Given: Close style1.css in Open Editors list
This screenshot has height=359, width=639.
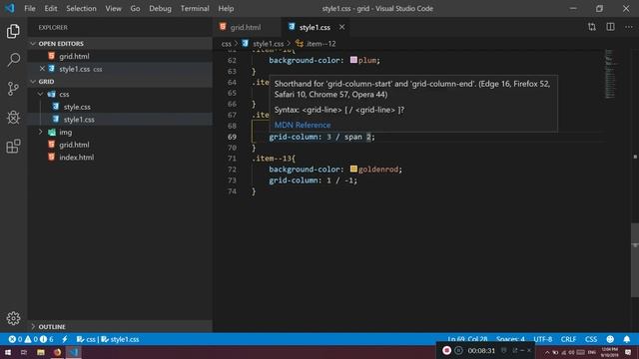Looking at the screenshot, I should click(x=42, y=69).
